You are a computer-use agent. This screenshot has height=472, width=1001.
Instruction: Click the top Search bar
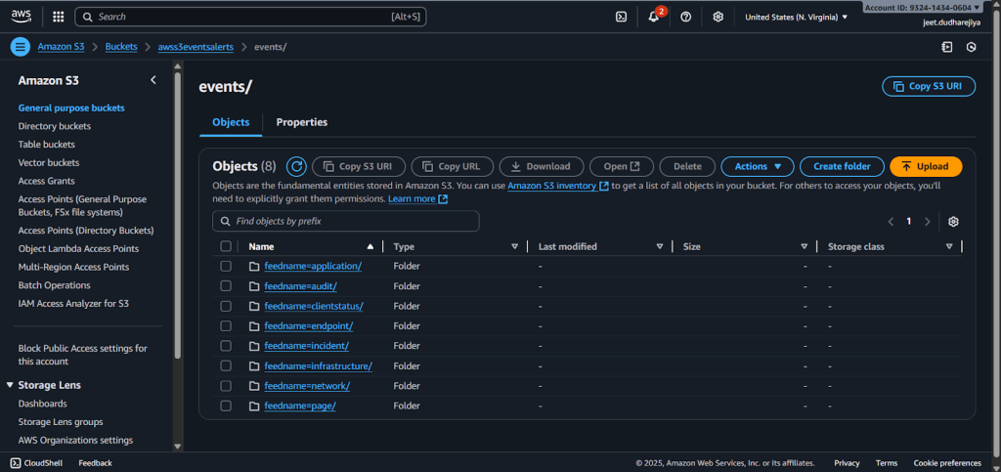(250, 18)
